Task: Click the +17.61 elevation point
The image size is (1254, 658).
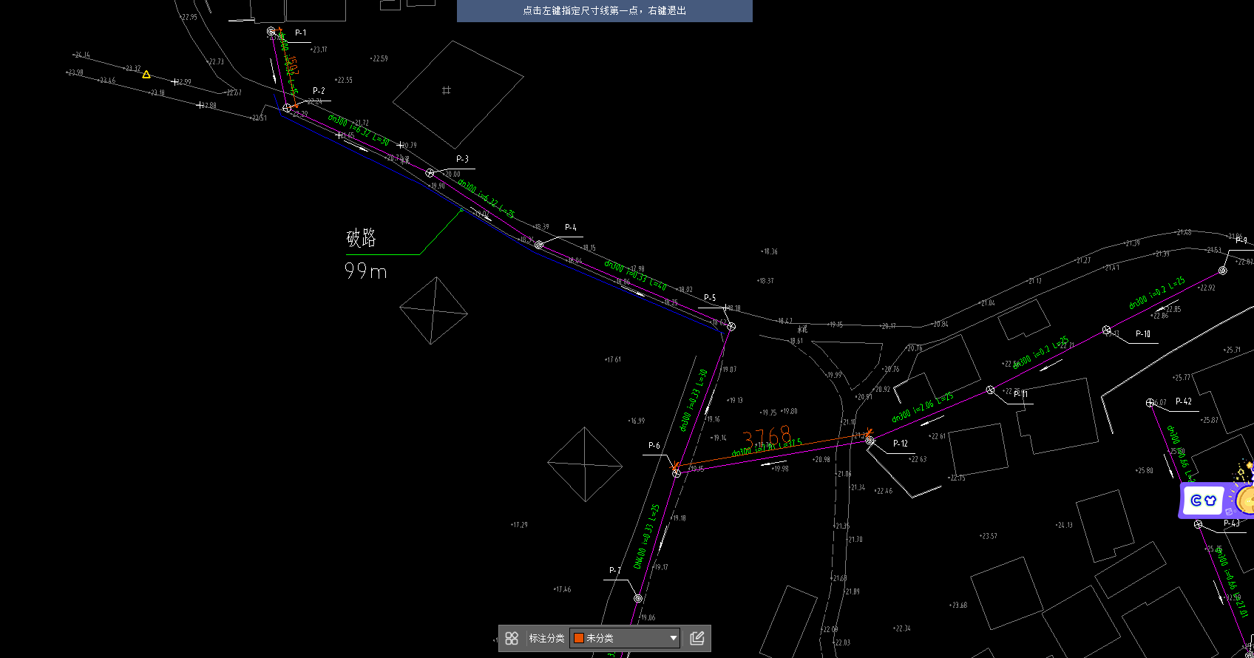Action: coord(613,360)
